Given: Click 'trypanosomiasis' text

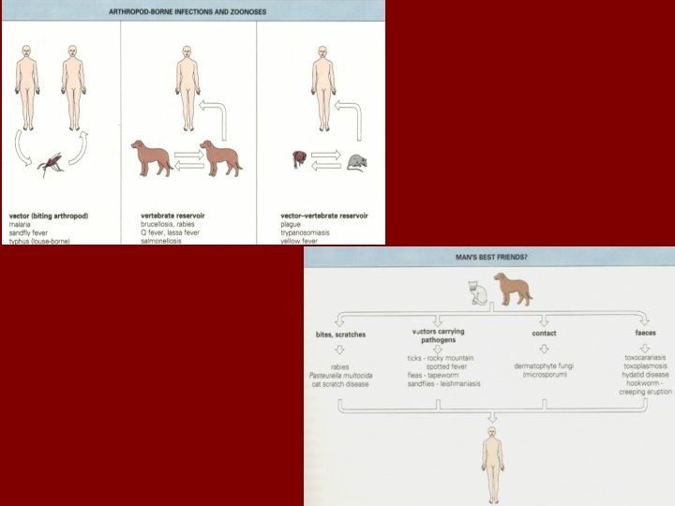Looking at the screenshot, I should [x=305, y=232].
